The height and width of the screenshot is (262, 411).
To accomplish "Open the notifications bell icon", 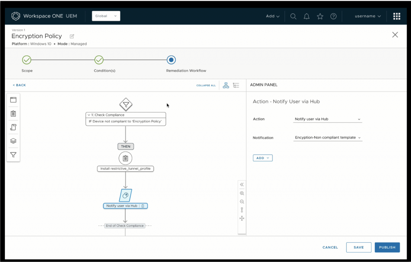I will coord(307,16).
